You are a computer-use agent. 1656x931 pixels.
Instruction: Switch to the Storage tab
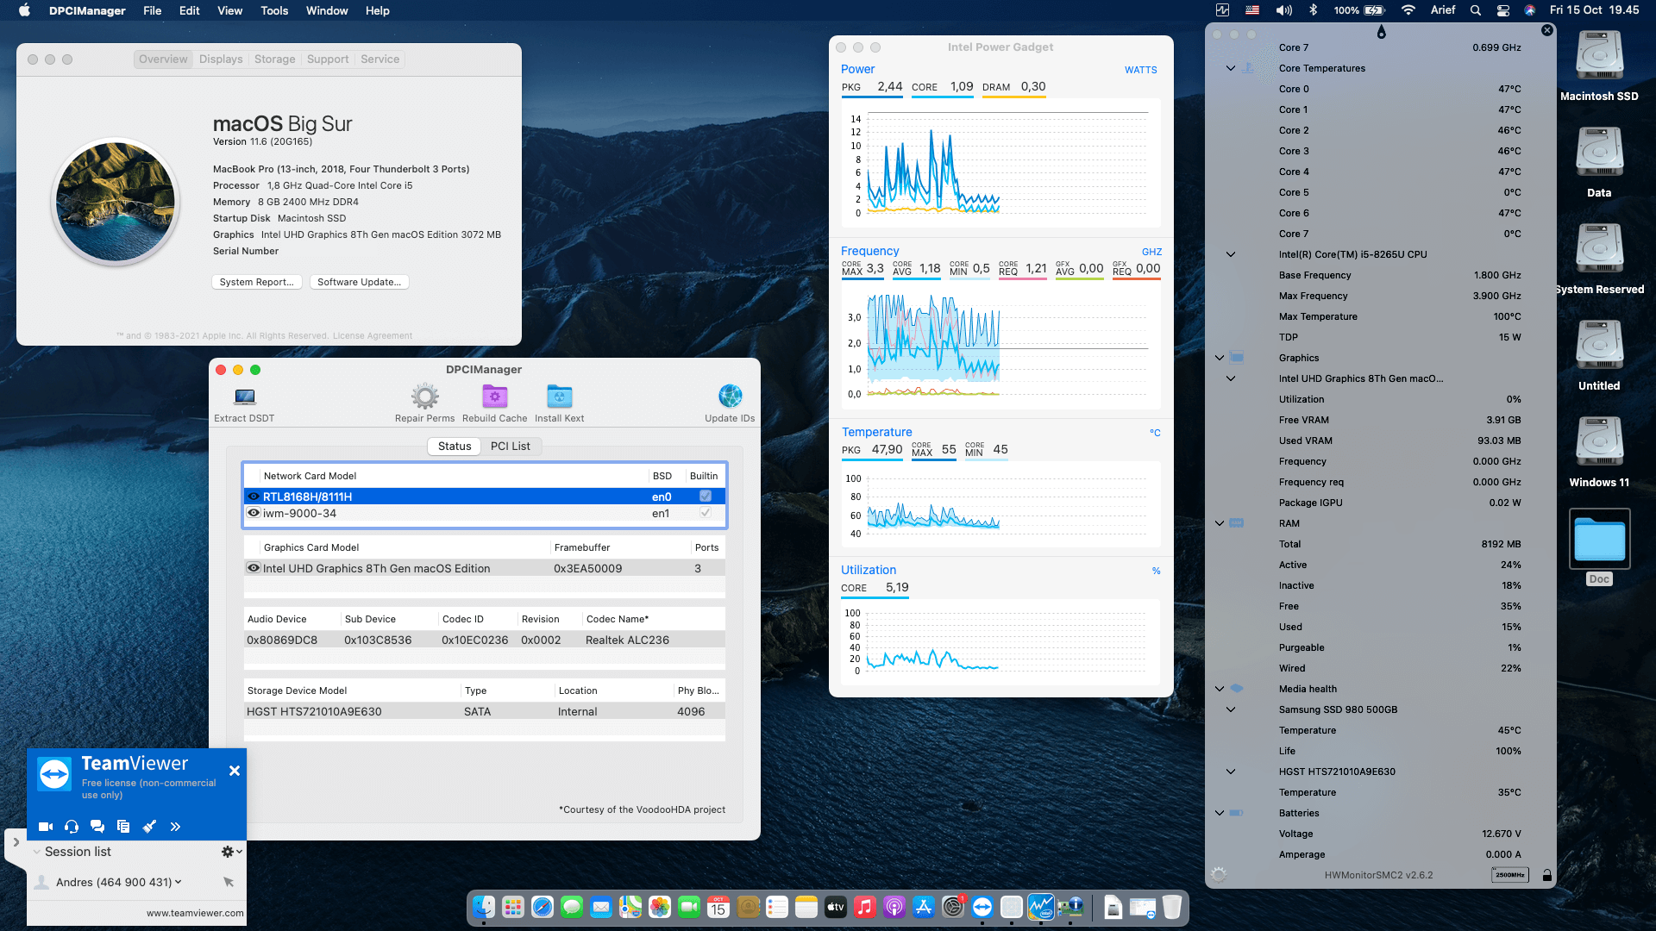(x=274, y=59)
